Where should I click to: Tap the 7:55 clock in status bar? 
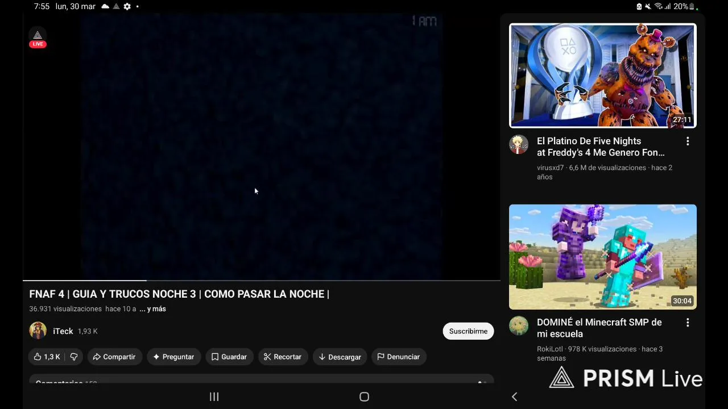[x=42, y=6]
